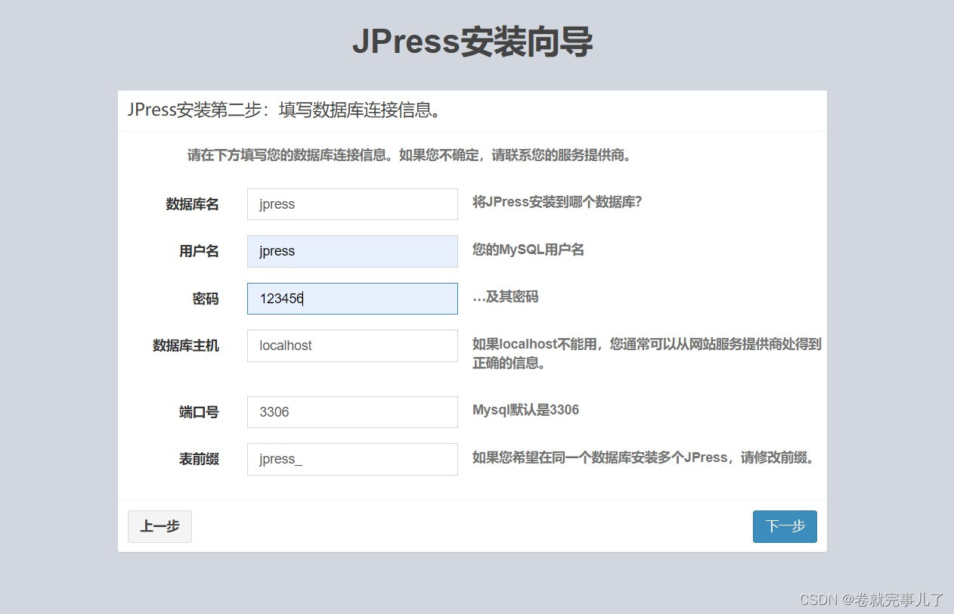954x614 pixels.
Task: Focus the username field containing jpress
Action: (352, 251)
